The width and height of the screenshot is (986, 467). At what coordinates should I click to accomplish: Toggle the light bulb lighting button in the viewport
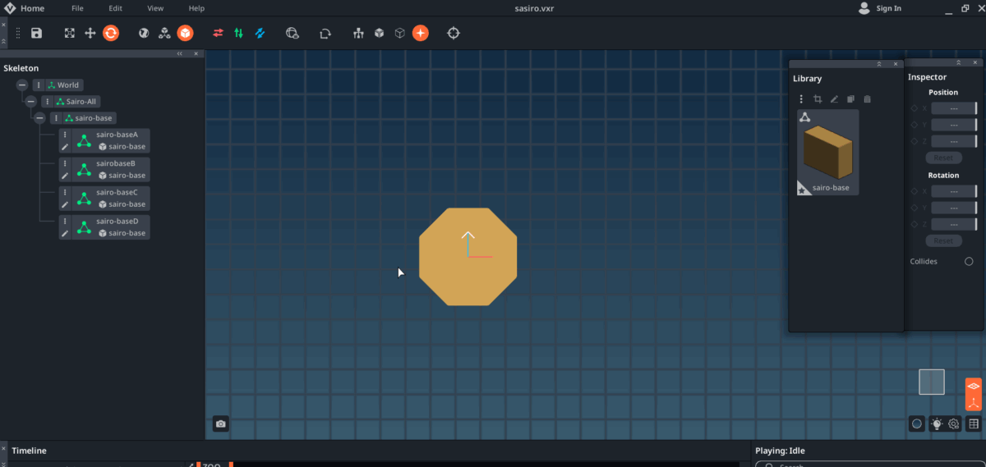click(936, 424)
